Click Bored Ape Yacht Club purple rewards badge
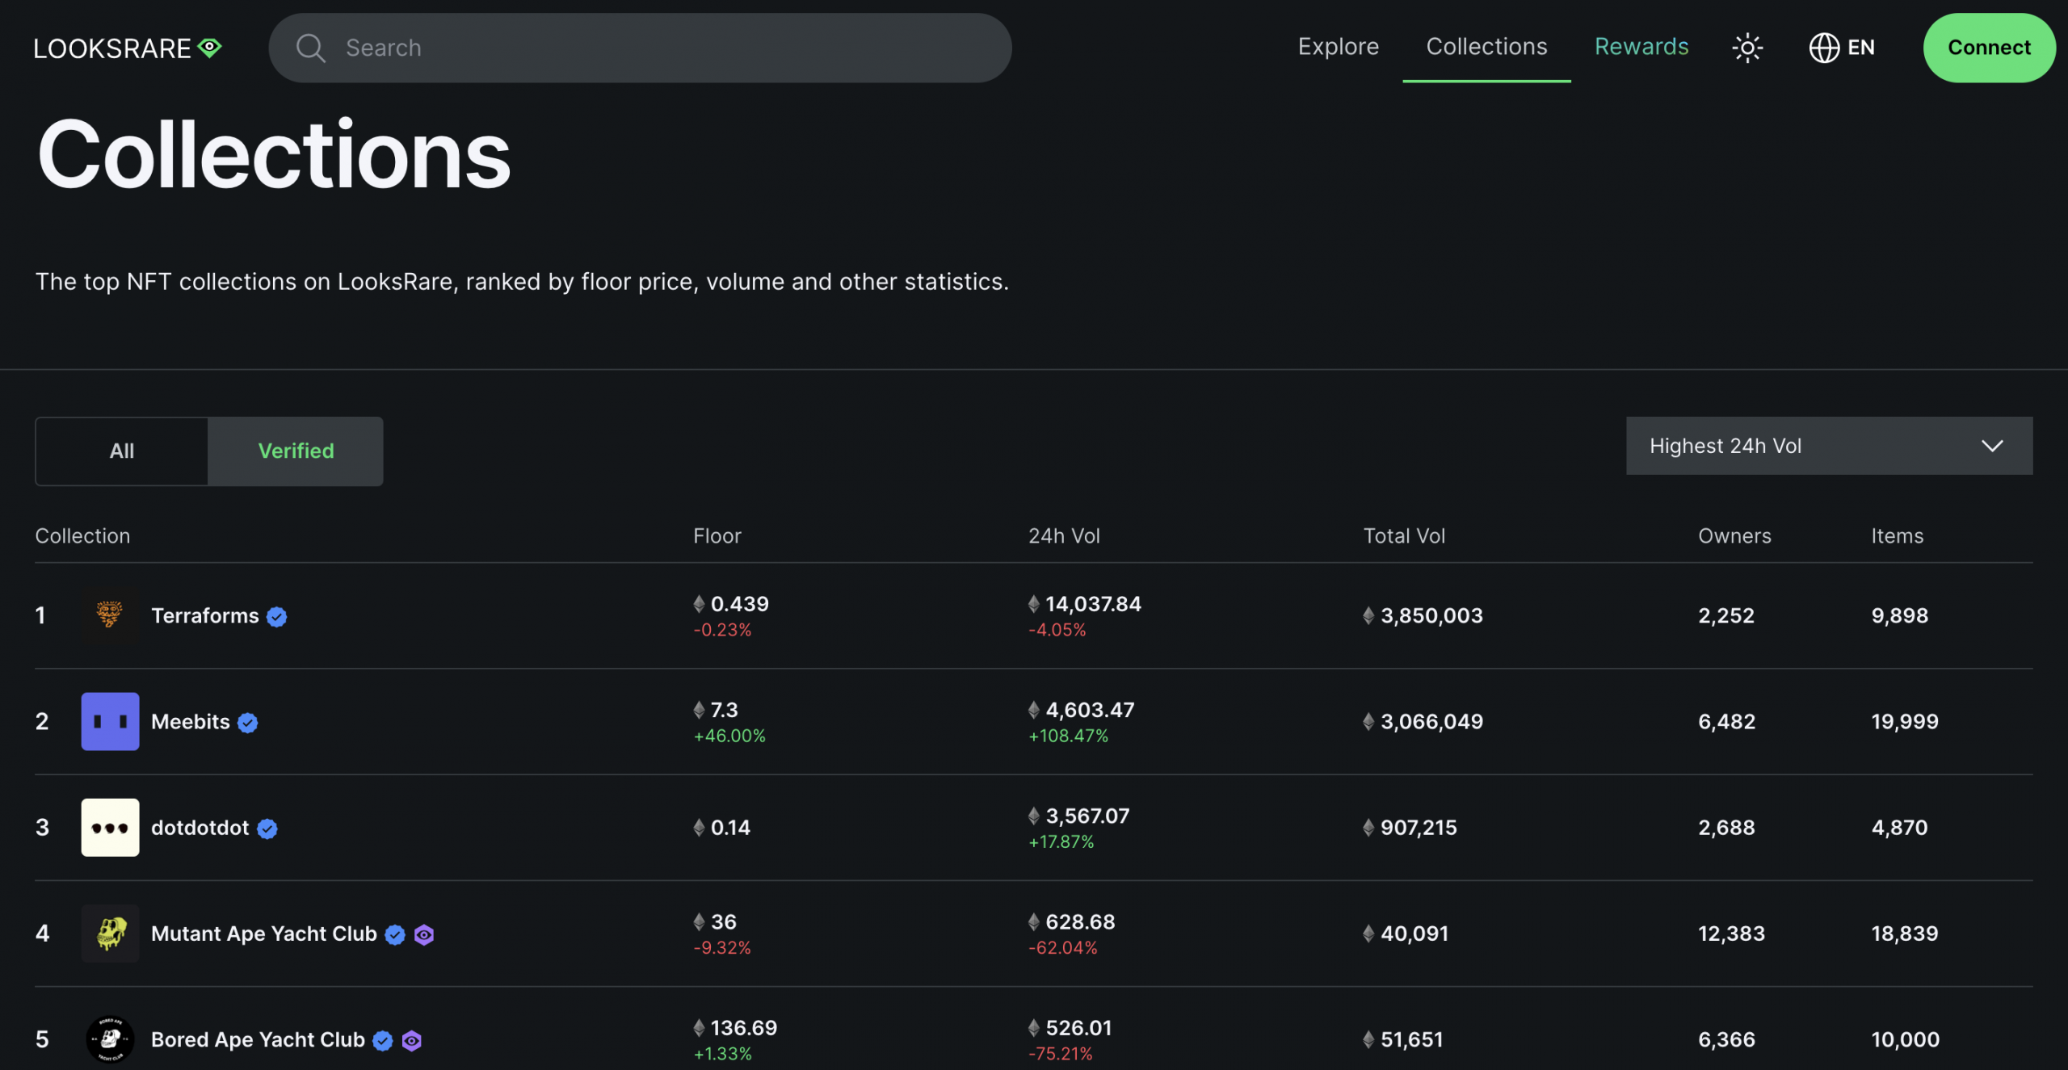 (x=412, y=1039)
